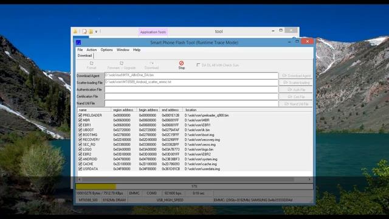The height and width of the screenshot is (219, 389).
Task: Click the begin address column header
Action: click(x=148, y=109)
